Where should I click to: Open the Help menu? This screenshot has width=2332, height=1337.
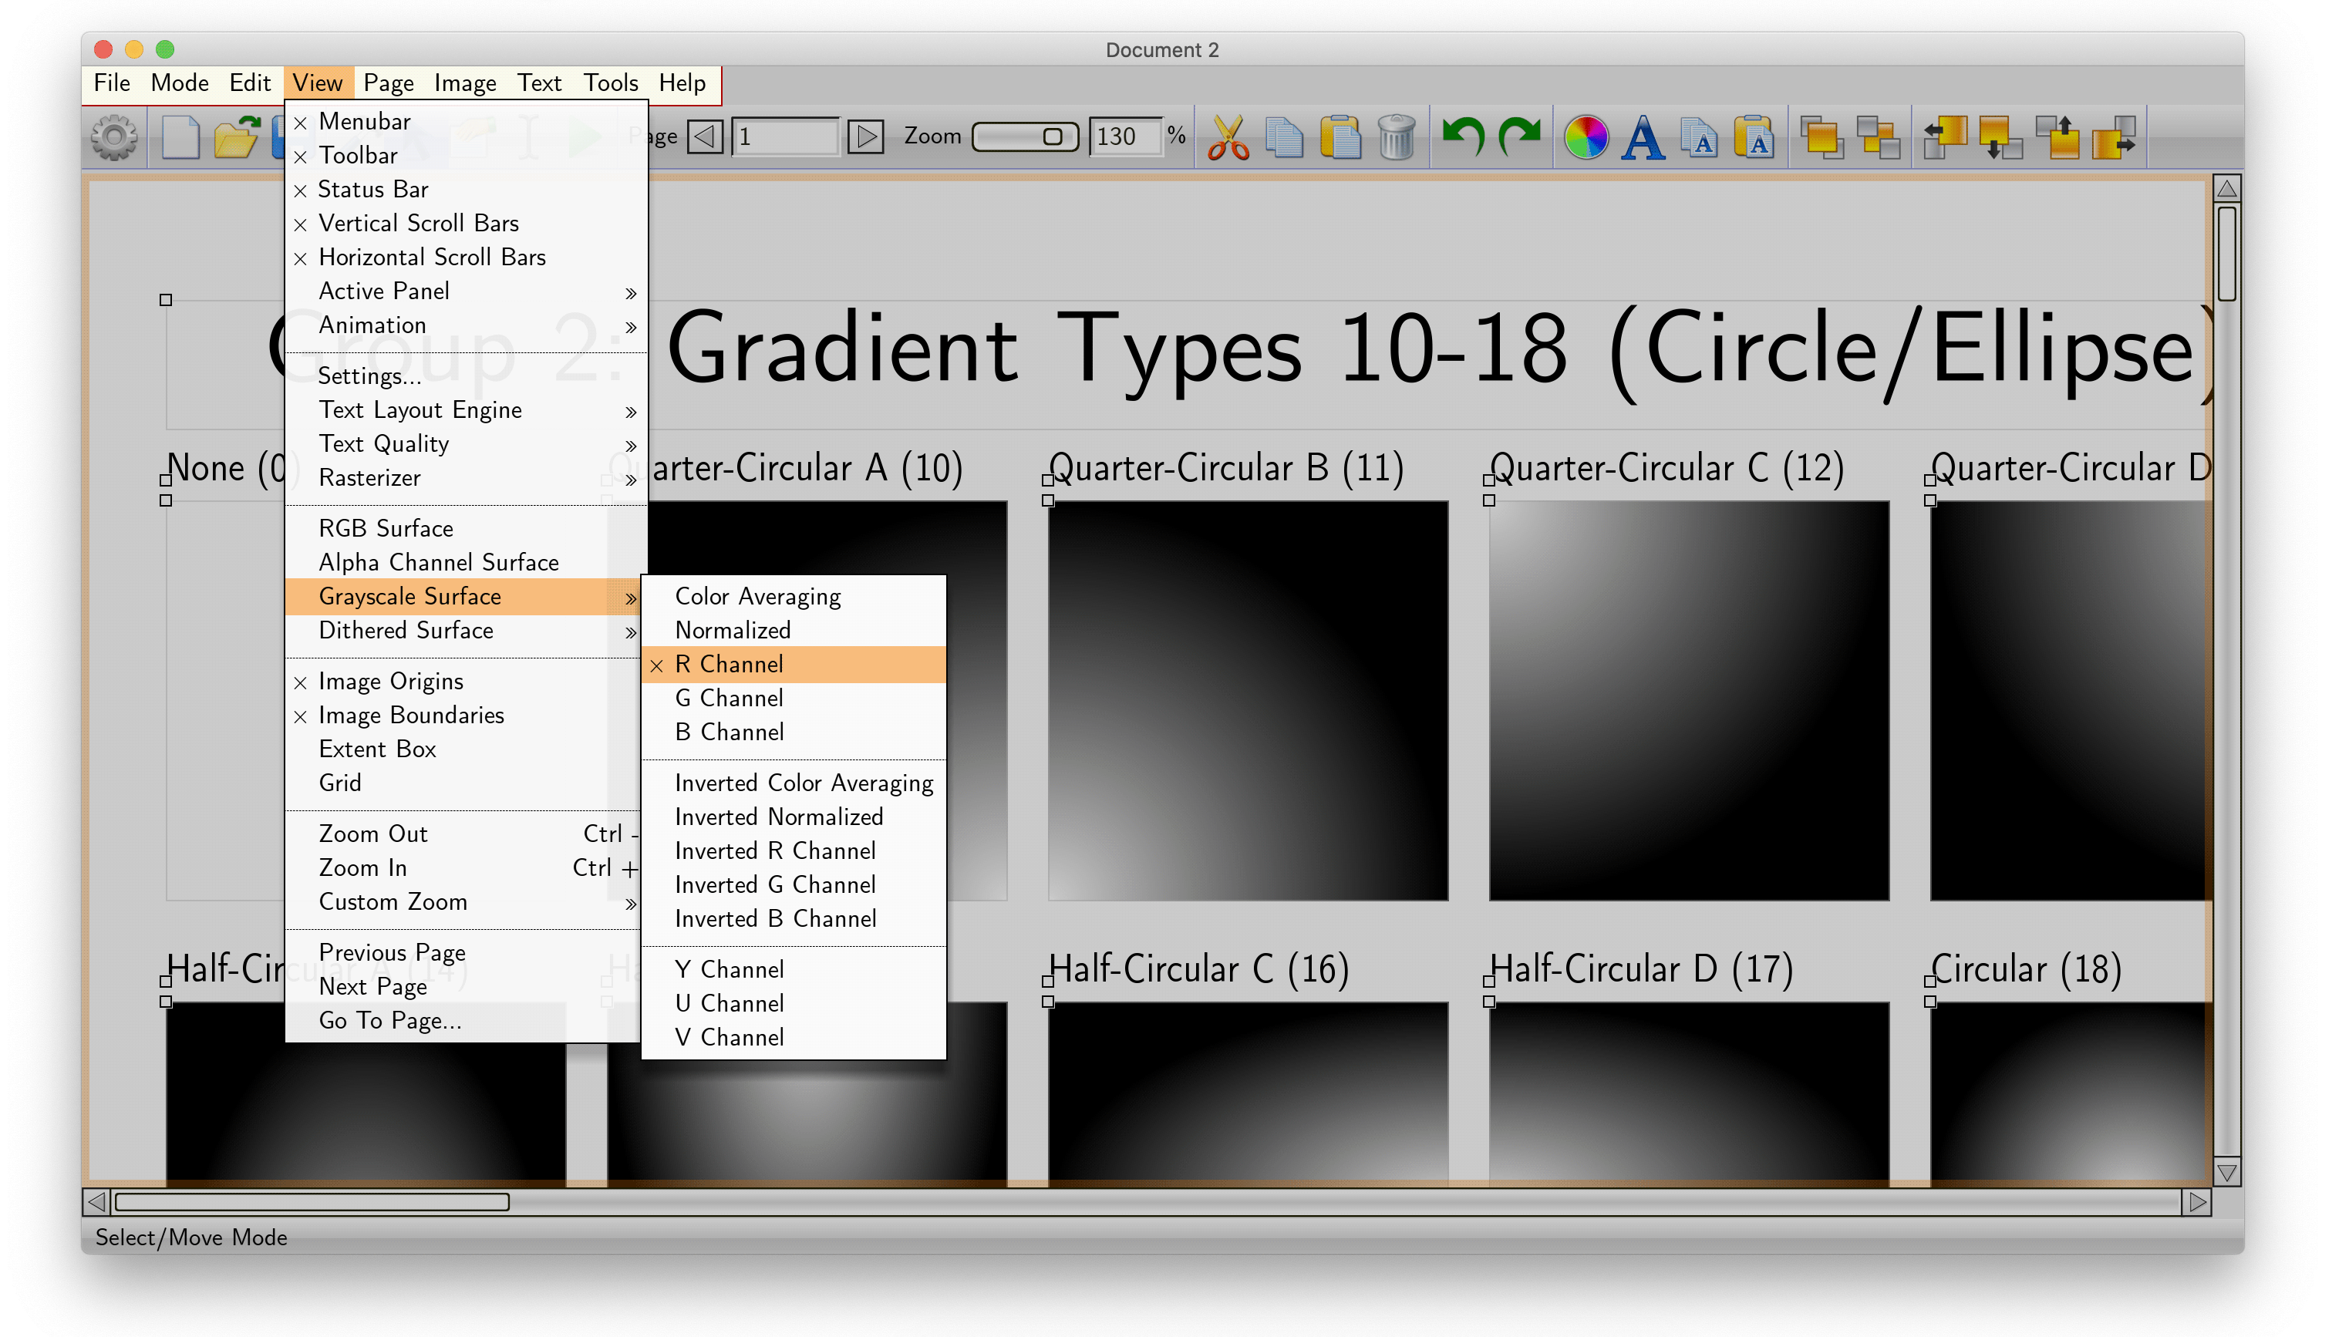tap(682, 83)
